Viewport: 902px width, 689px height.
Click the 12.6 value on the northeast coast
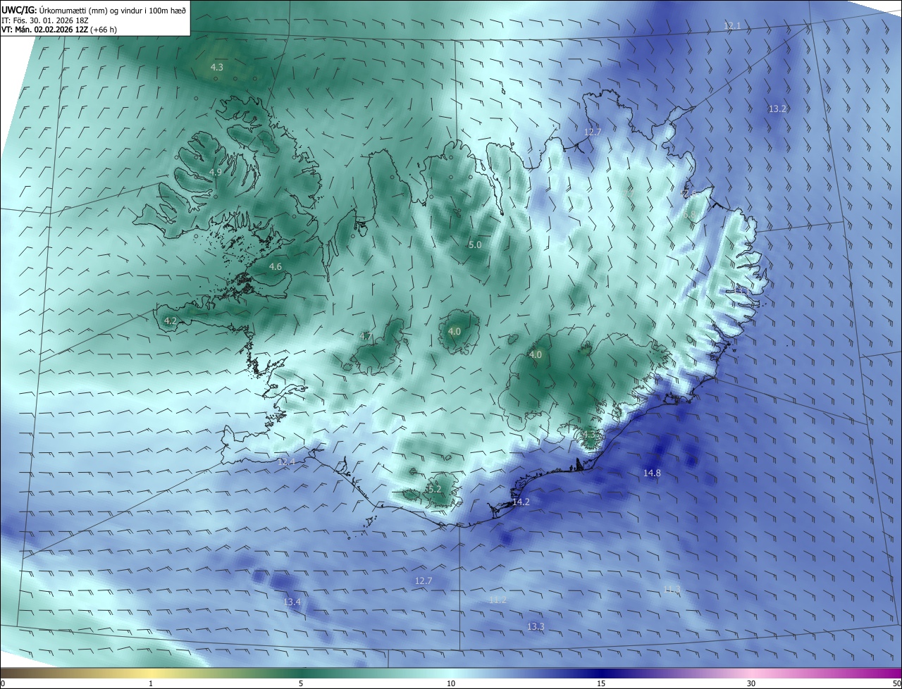688,194
